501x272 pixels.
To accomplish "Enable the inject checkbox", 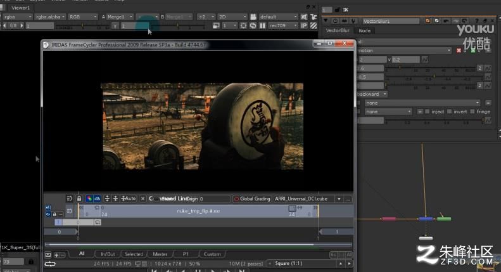I will (427, 112).
